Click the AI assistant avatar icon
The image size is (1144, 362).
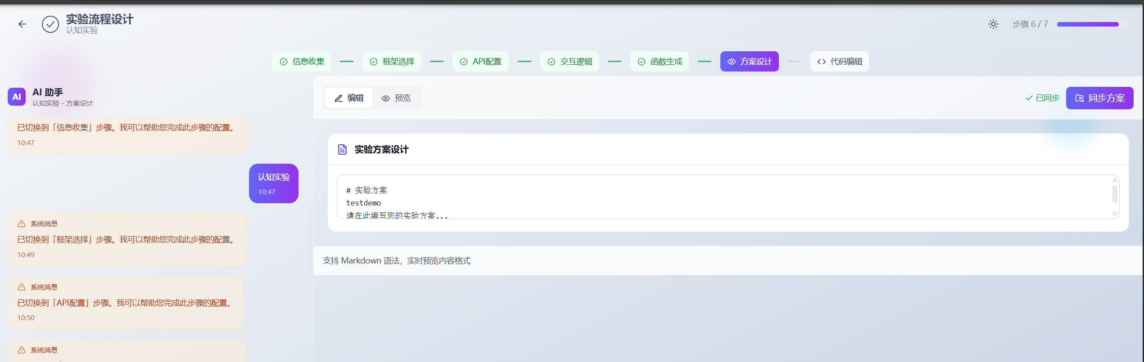tap(17, 97)
